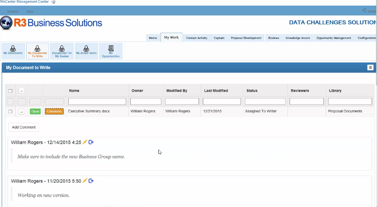The width and height of the screenshot is (378, 207).
Task: Open Documents For My Review tile
Action: [62, 51]
